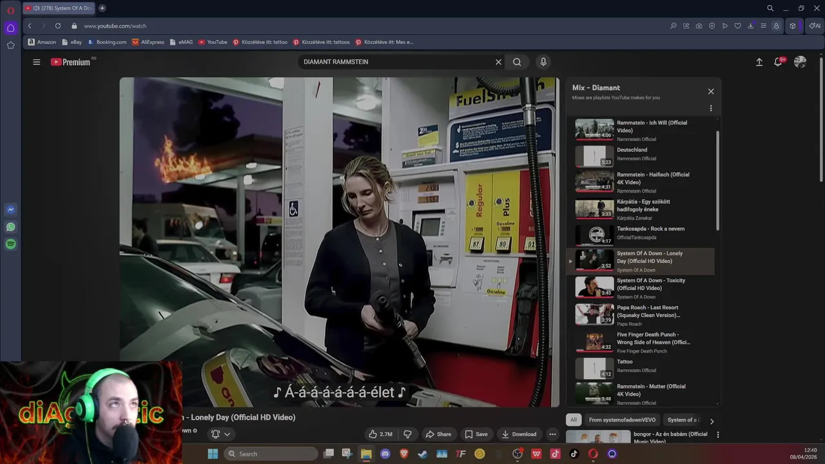Select the From systemofadownVEVO chip
The image size is (825, 464).
pos(622,420)
